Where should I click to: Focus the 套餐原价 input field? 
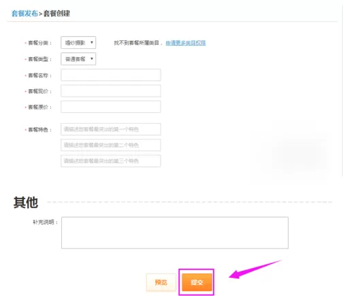(x=111, y=107)
